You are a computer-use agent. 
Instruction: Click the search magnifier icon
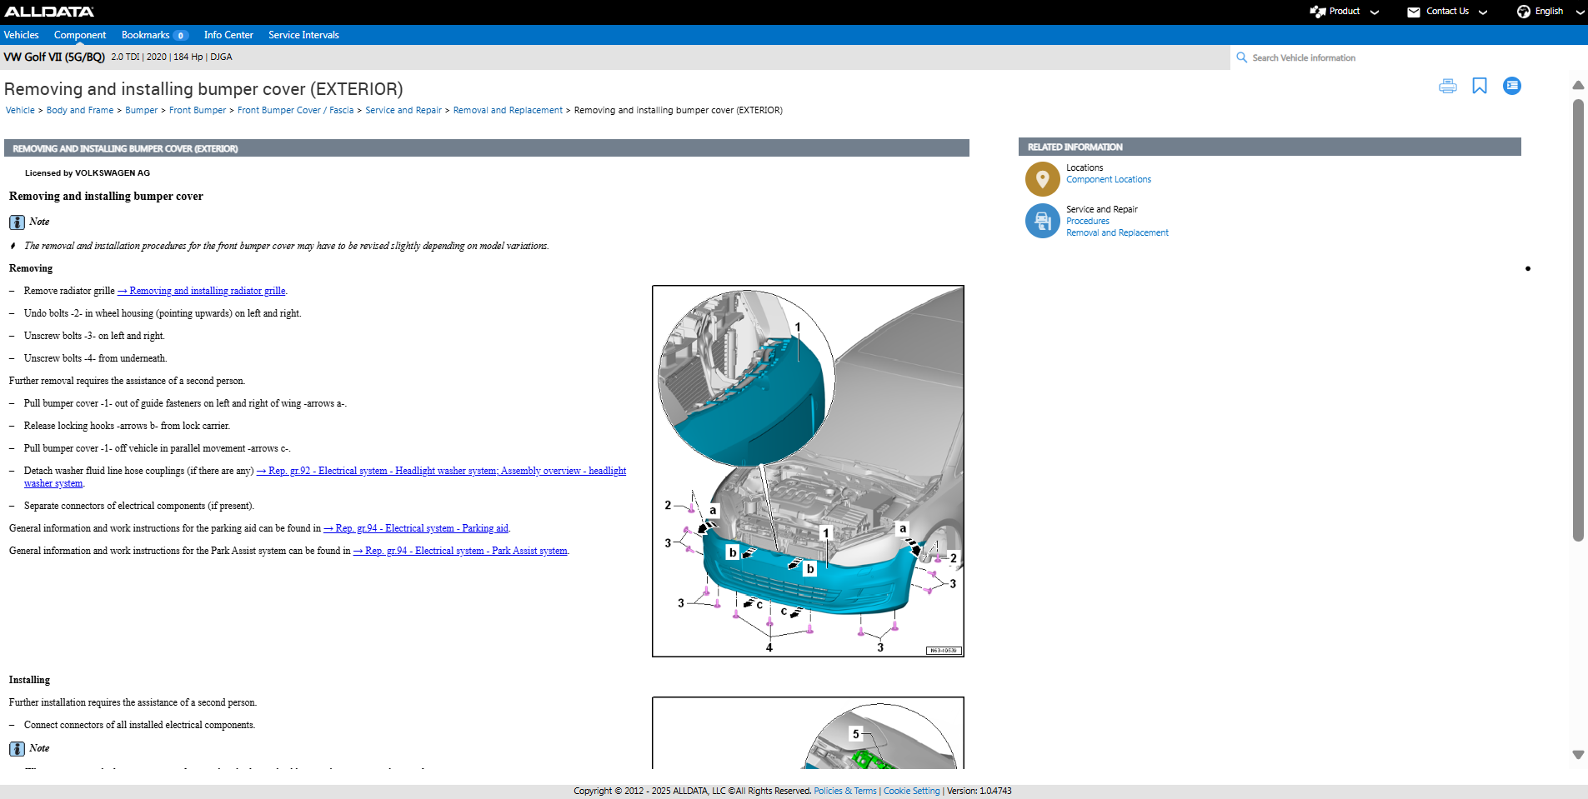(1241, 57)
